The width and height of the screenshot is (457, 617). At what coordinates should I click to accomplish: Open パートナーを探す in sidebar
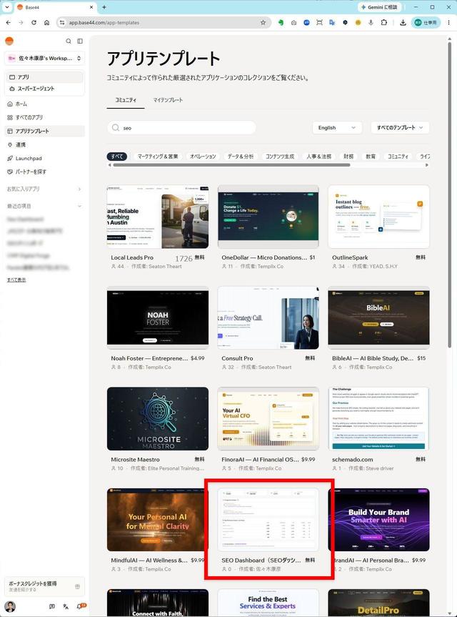coord(44,172)
